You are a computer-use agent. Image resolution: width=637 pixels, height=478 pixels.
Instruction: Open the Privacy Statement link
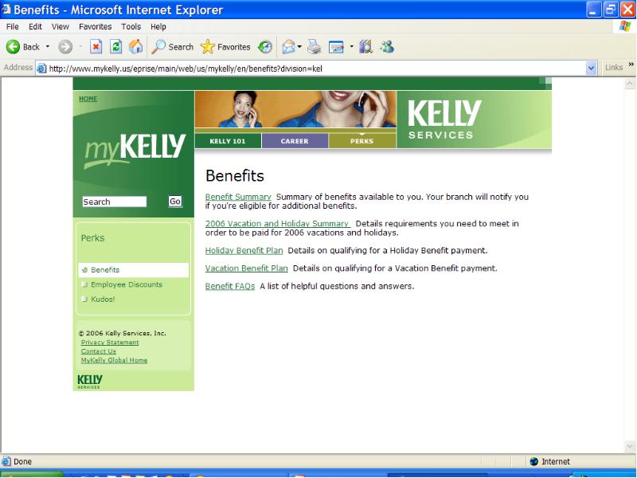(x=110, y=343)
